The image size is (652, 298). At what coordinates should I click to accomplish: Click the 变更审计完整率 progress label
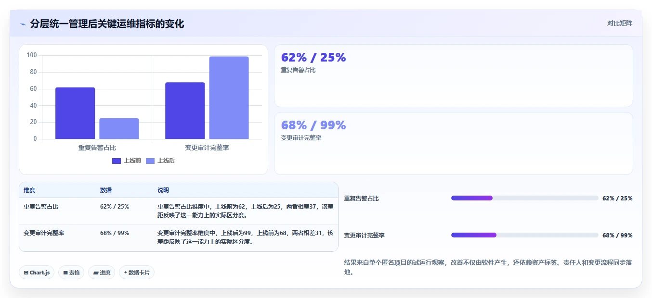click(365, 236)
